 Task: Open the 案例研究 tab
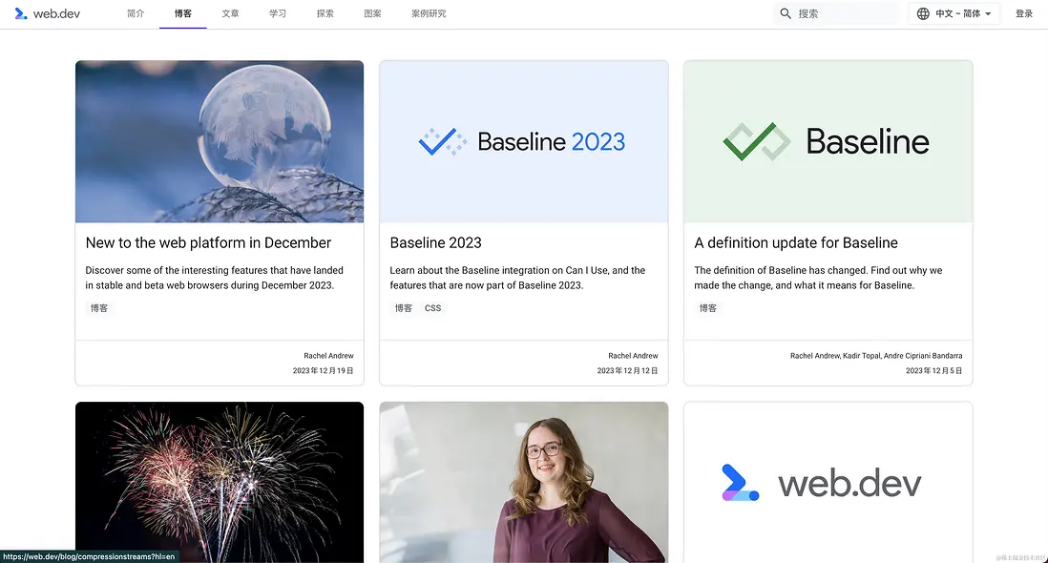[x=429, y=13]
